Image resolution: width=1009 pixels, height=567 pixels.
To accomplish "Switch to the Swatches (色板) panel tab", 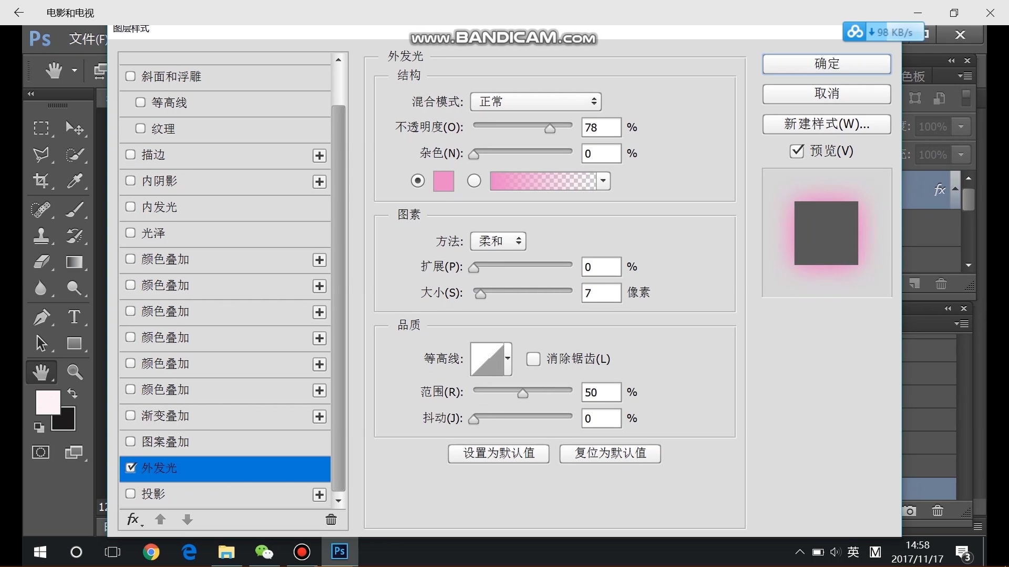I will 914,77.
